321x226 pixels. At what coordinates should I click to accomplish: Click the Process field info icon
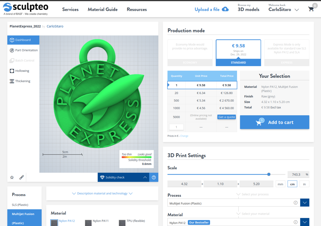coord(295,203)
